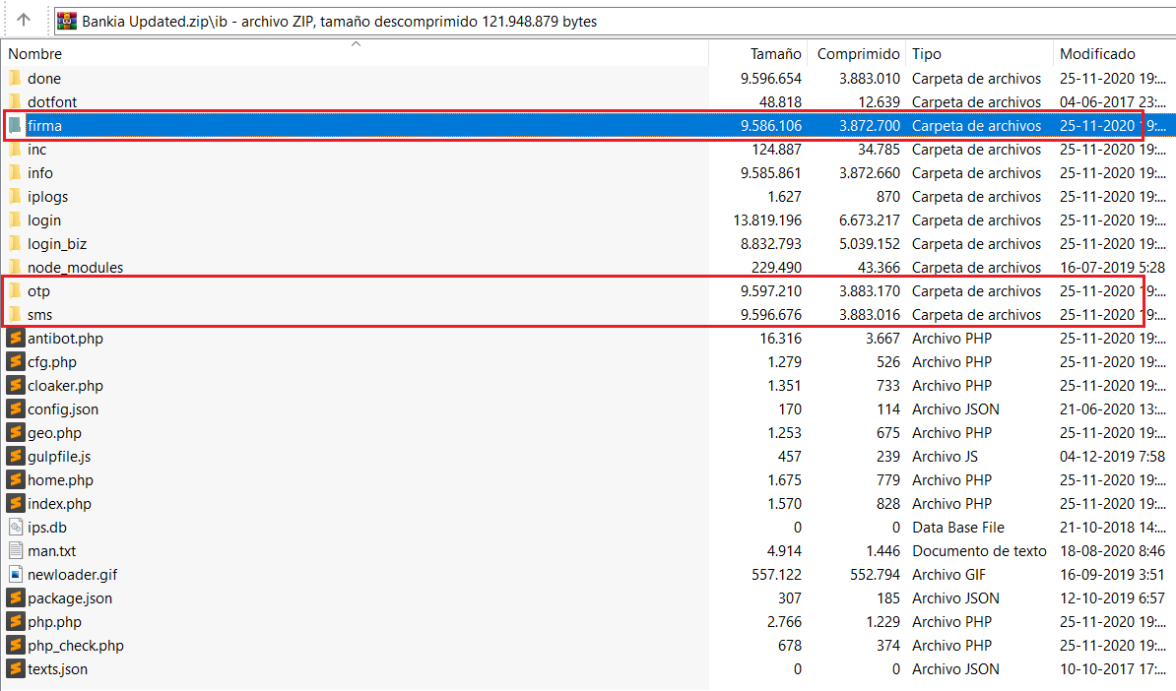Select the folder name dotfont
1176x691 pixels.
(x=52, y=102)
